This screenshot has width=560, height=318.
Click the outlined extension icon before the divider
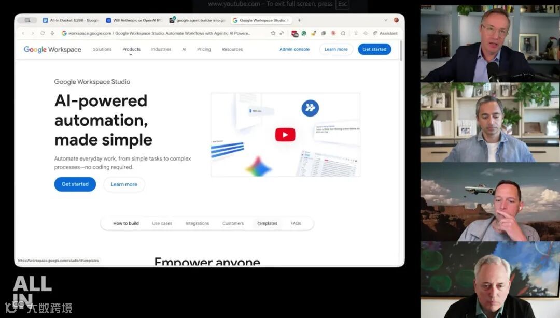(343, 33)
